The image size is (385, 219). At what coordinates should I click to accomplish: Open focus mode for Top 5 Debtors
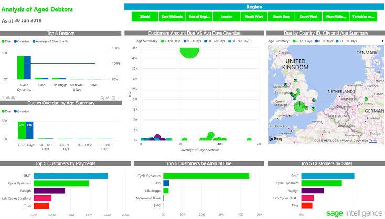[x=113, y=98]
